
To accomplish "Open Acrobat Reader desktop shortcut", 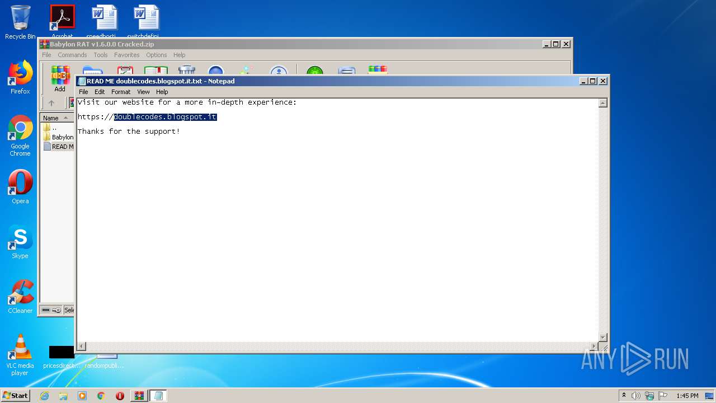I will (x=62, y=21).
